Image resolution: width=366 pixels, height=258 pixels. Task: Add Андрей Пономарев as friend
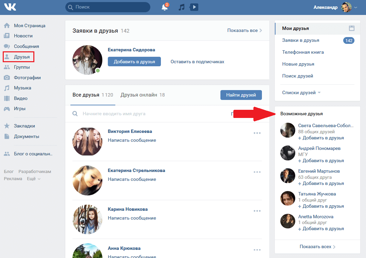(x=321, y=161)
